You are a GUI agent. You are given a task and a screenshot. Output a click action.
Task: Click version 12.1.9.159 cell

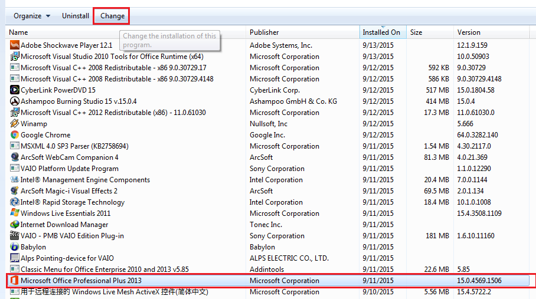pyautogui.click(x=472, y=45)
